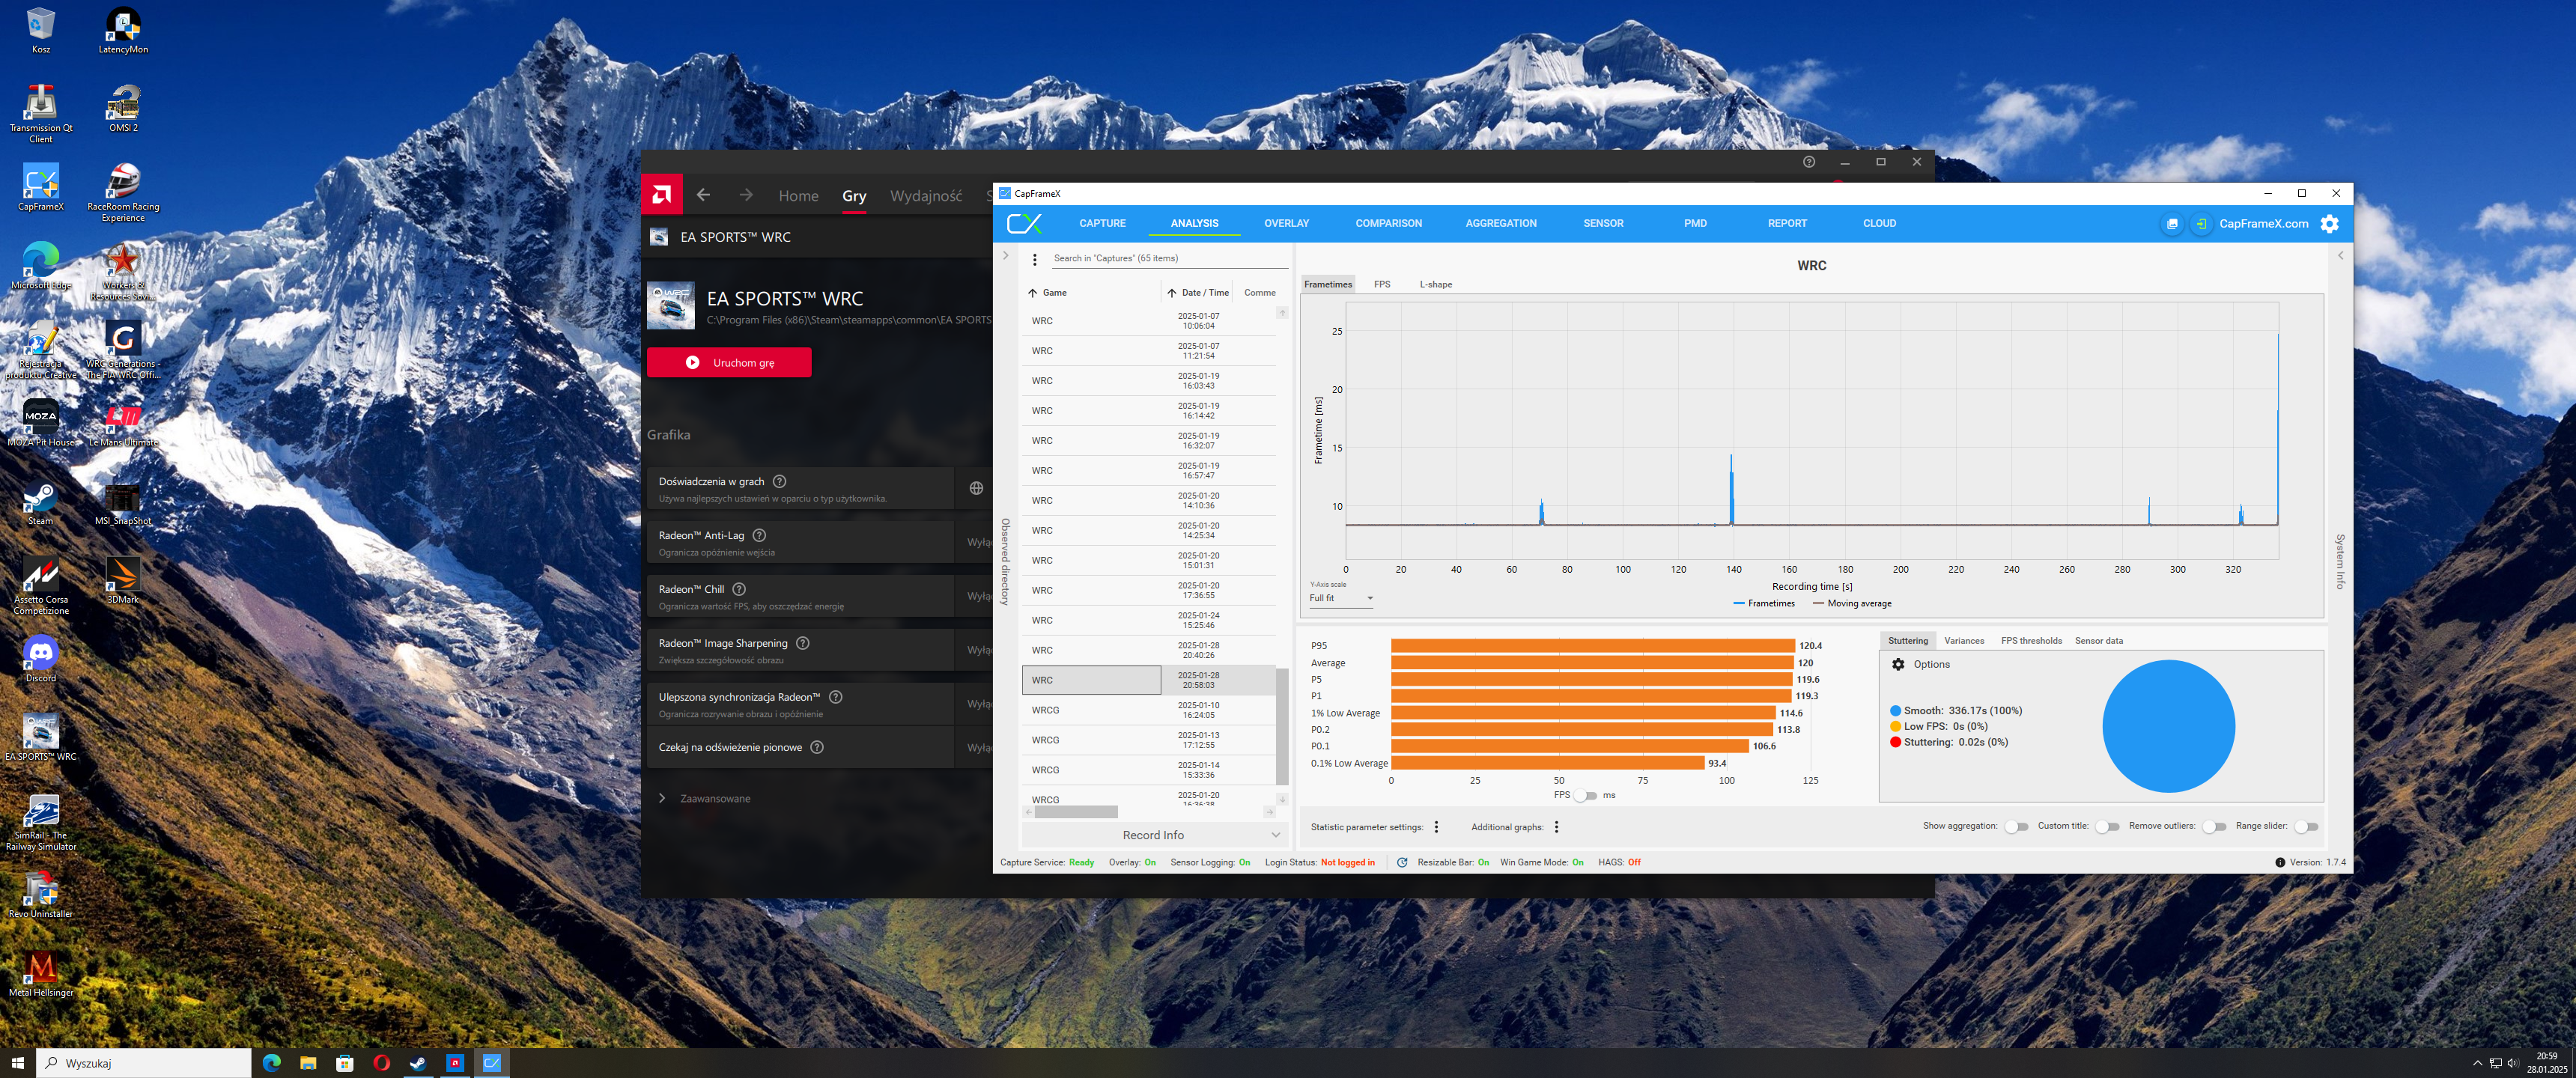Click Steam icon in the taskbar

tap(418, 1063)
